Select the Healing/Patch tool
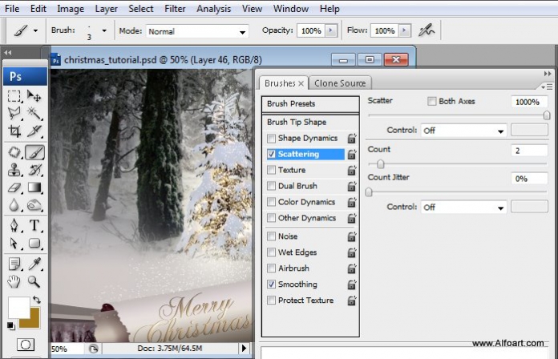558x359 pixels. 14,152
